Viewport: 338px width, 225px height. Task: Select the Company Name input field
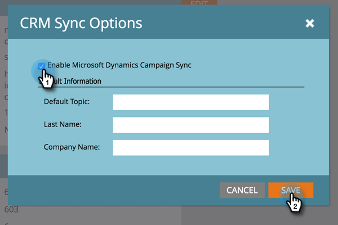[191, 148]
